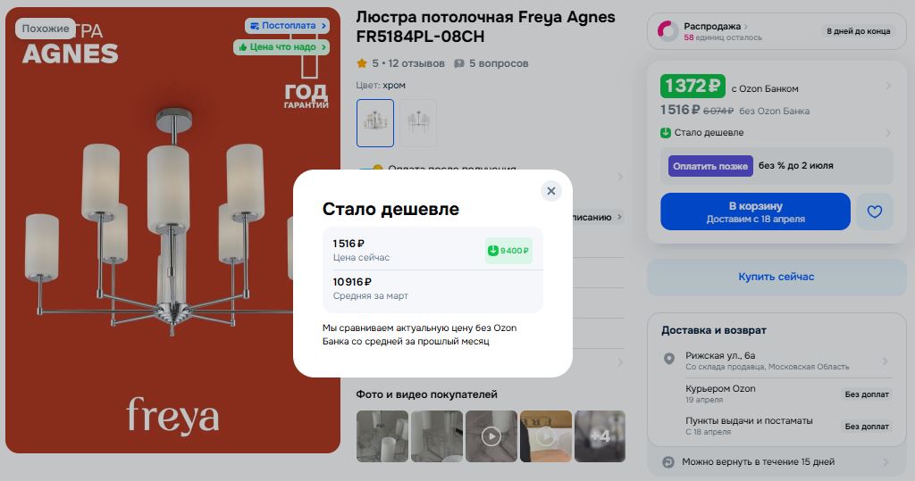The height and width of the screenshot is (481, 915).
Task: Click the star rating icon
Action: pyautogui.click(x=362, y=63)
